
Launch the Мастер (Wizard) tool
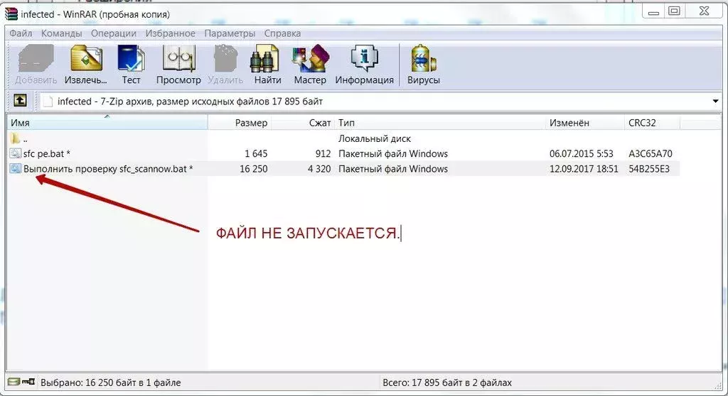(x=310, y=59)
